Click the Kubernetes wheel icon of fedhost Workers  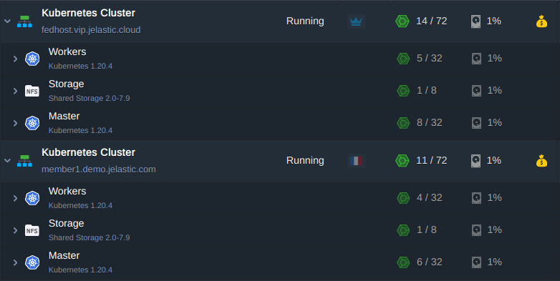pos(32,59)
